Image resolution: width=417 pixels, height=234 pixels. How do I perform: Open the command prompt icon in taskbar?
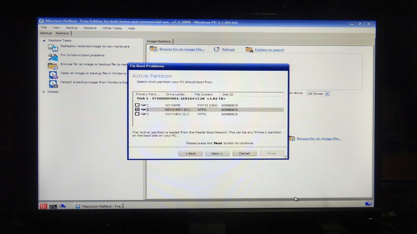click(x=53, y=206)
